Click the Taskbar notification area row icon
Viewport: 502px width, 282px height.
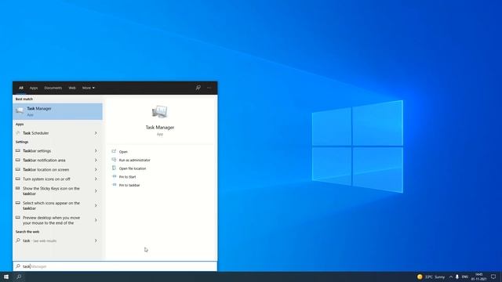(18, 160)
